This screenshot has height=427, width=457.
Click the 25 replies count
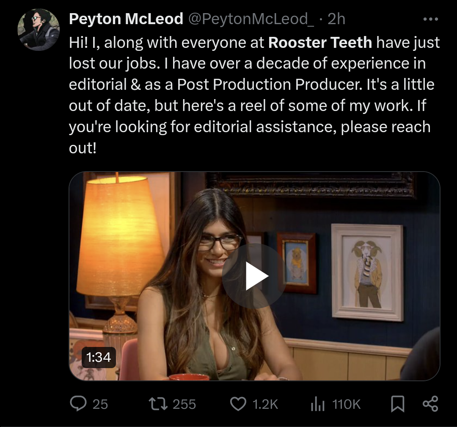(100, 404)
